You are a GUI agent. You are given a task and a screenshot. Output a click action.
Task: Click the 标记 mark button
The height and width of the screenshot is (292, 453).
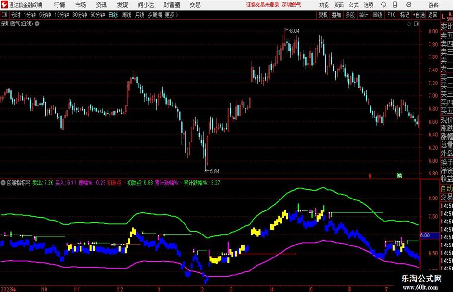tap(405, 15)
